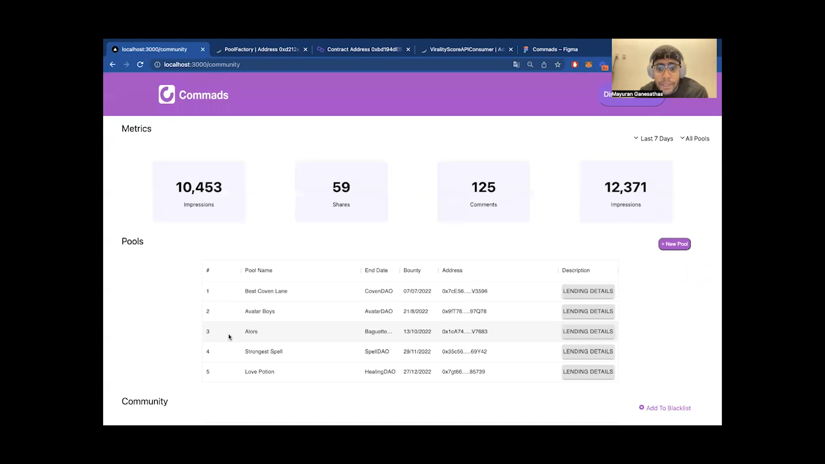Click the bounty date 07/07/2022
This screenshot has width=825, height=464.
coord(417,291)
